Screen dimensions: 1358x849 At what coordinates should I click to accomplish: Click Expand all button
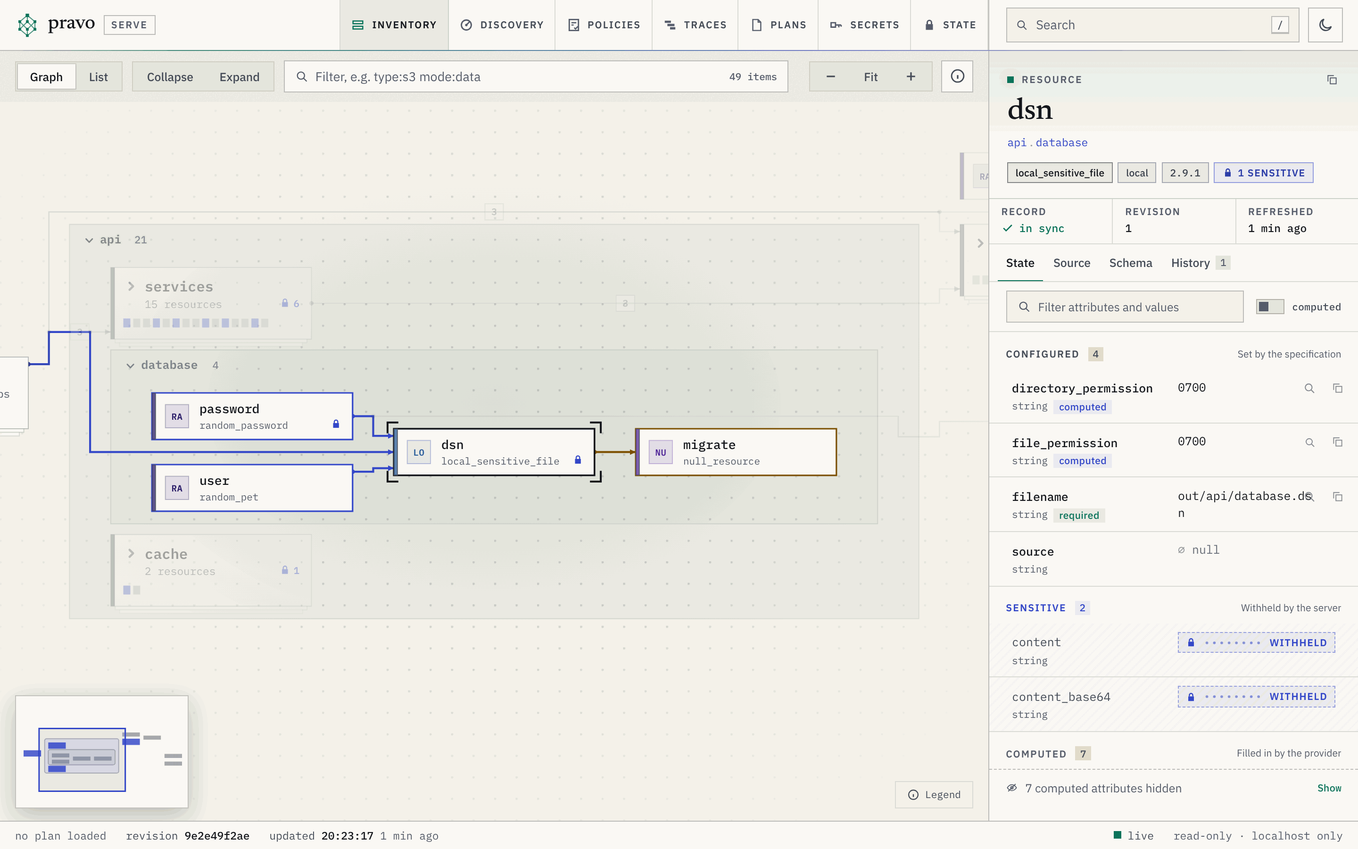click(239, 77)
